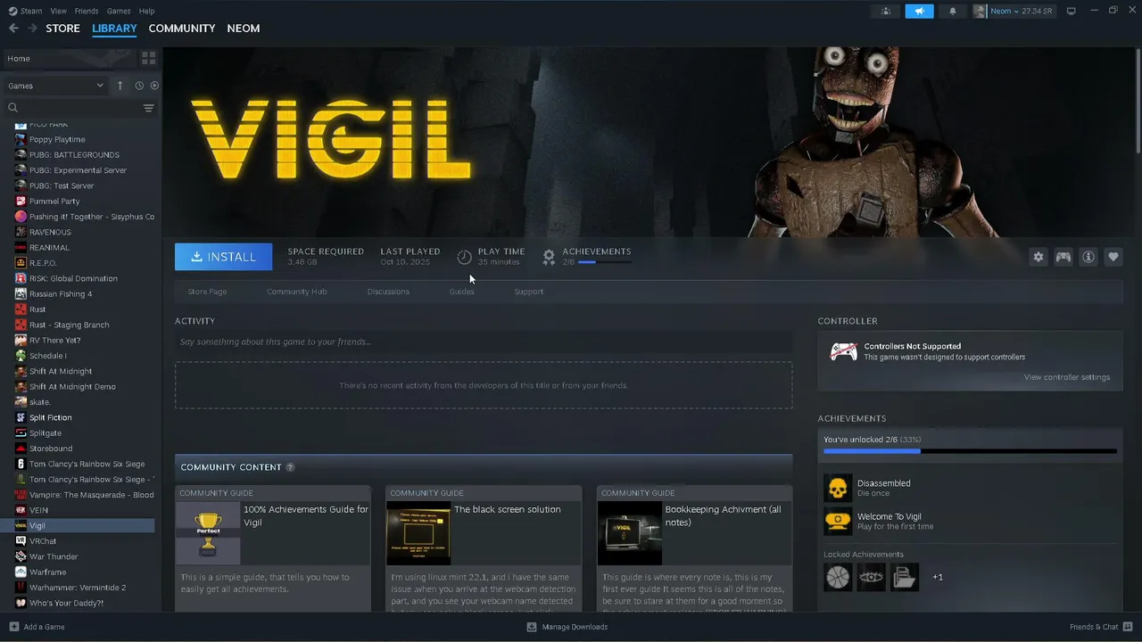Click the locked basketball achievement icon
Screen dimensions: 1142x642
[x=838, y=577]
